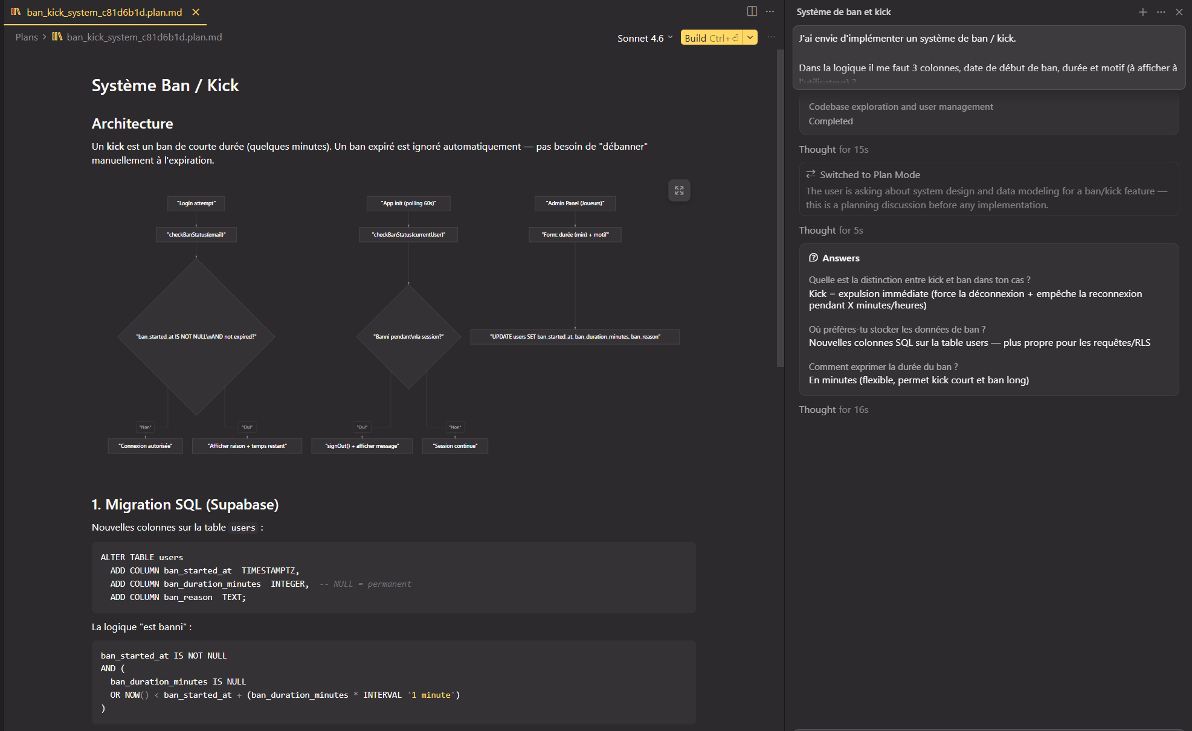
Task: Select the ban_kick_system plan.md tab
Action: [x=104, y=12]
